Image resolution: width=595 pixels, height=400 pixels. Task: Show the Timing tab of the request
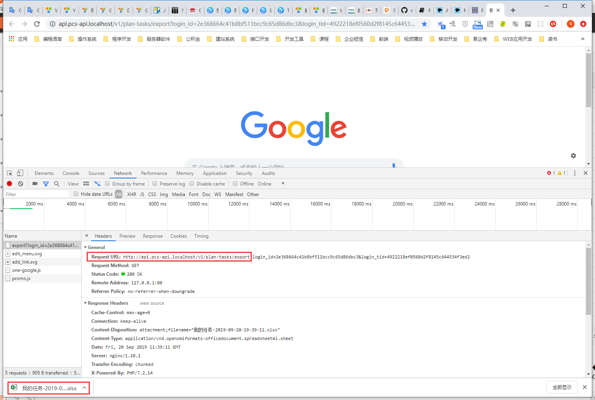201,236
